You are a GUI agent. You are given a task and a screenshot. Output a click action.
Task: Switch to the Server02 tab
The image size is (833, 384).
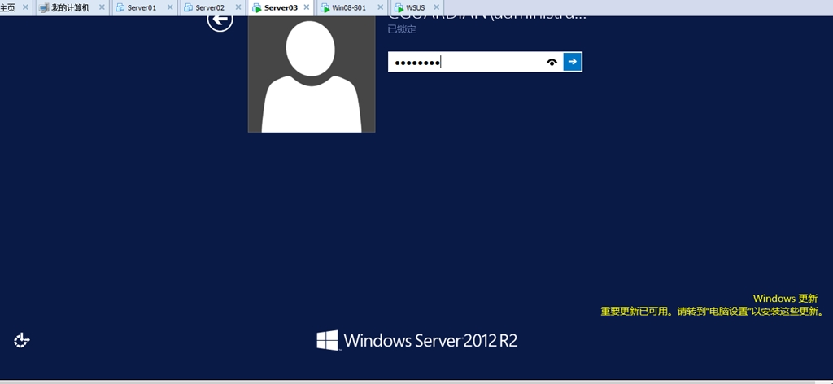click(212, 7)
